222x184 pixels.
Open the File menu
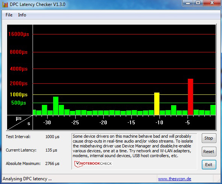(x=9, y=15)
